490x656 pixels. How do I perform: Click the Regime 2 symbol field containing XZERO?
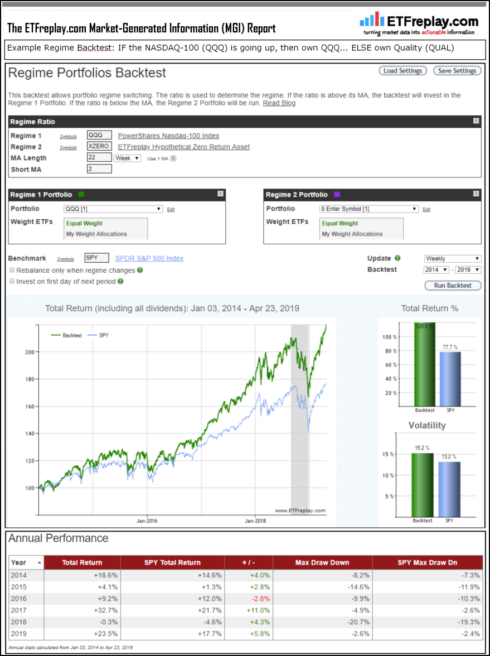99,146
